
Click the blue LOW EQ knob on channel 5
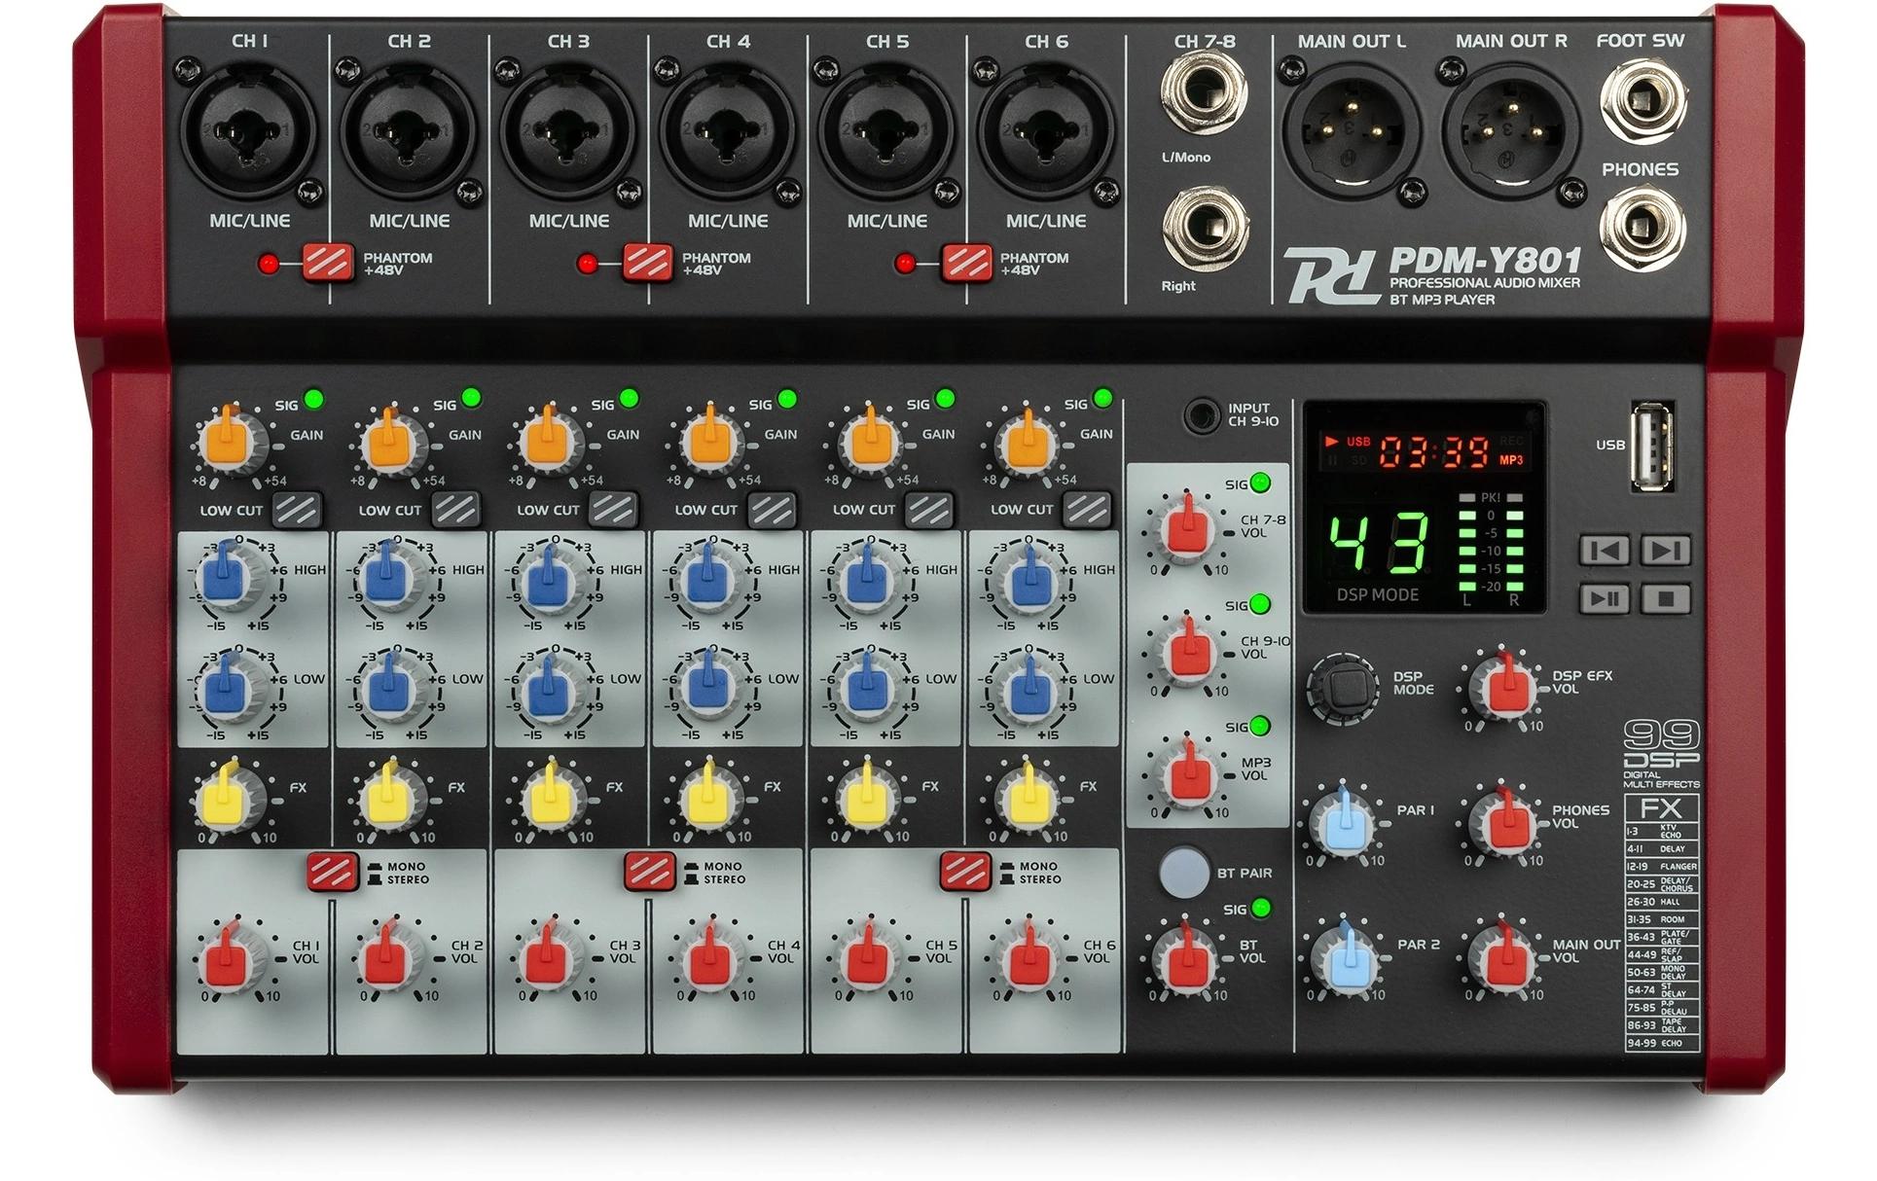point(867,690)
